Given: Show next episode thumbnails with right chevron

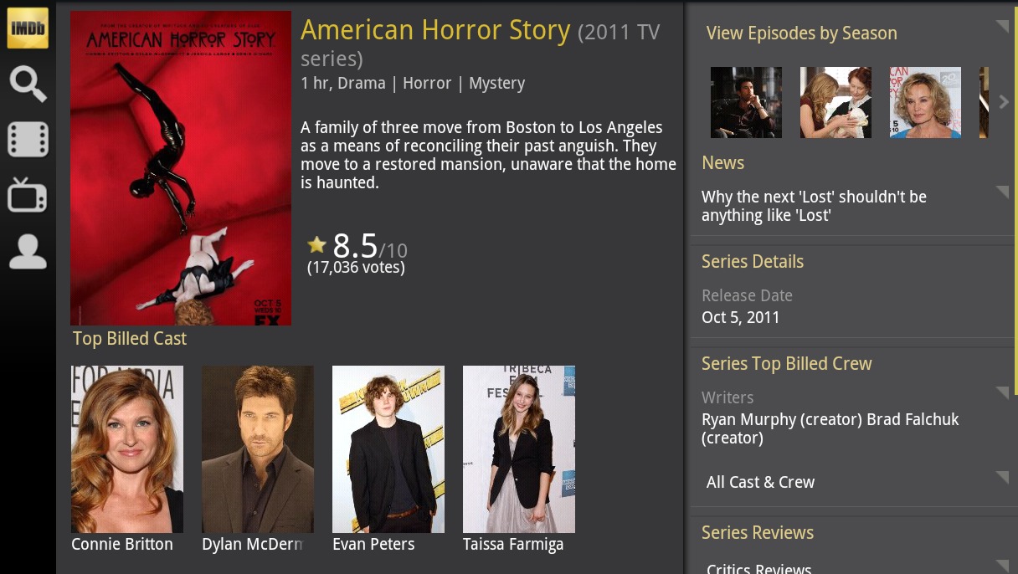Looking at the screenshot, I should coord(1004,102).
